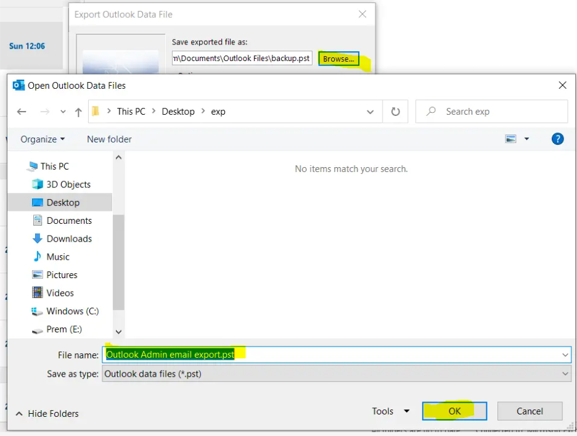Click the Search exp field
The height and width of the screenshot is (436, 577).
pyautogui.click(x=492, y=112)
